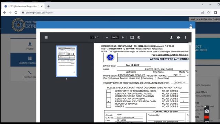Select page 1 thumbnail in sidebar
220x124 pixels.
67,61
